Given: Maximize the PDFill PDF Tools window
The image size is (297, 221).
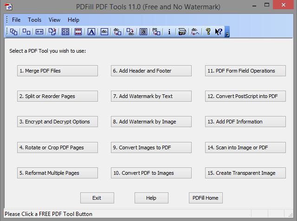Looking at the screenshot, I should pos(267,5).
